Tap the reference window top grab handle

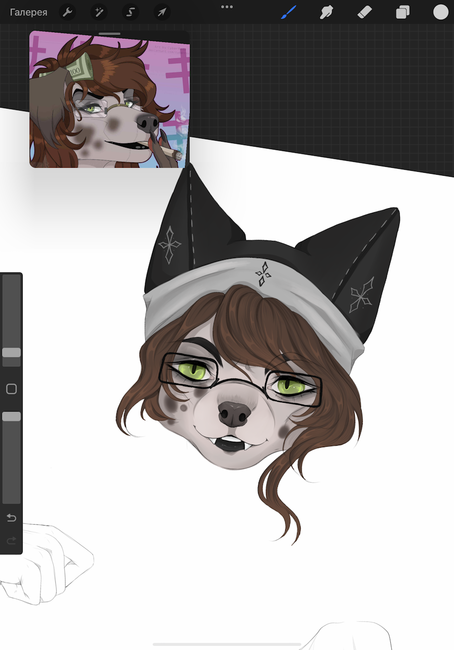(110, 34)
